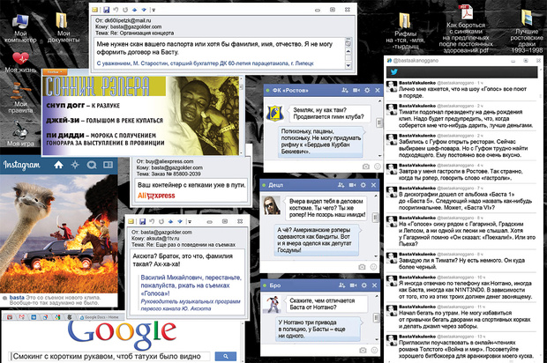The image size is (547, 363).
Task: Open the orange Firefox menu button
Action: click(55, 71)
